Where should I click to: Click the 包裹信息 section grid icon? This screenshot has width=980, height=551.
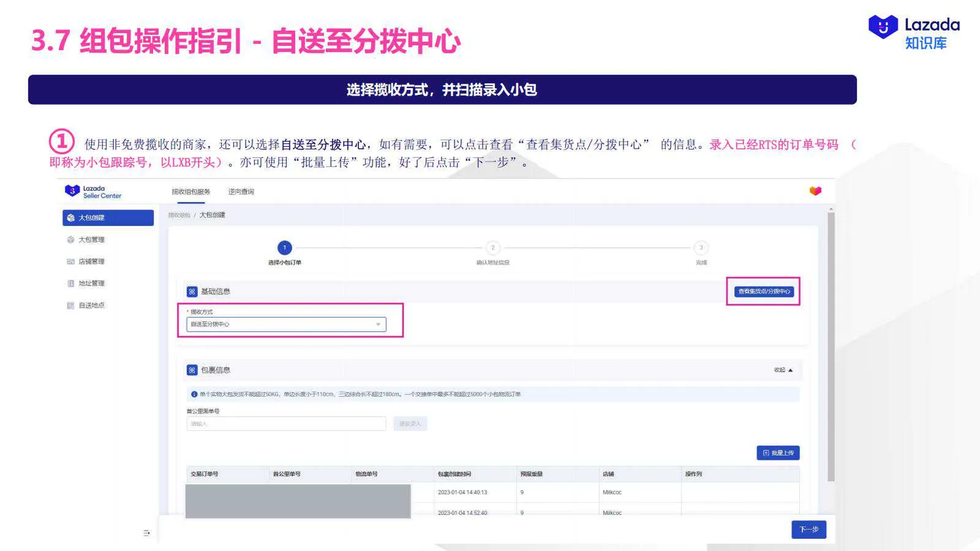(x=191, y=369)
